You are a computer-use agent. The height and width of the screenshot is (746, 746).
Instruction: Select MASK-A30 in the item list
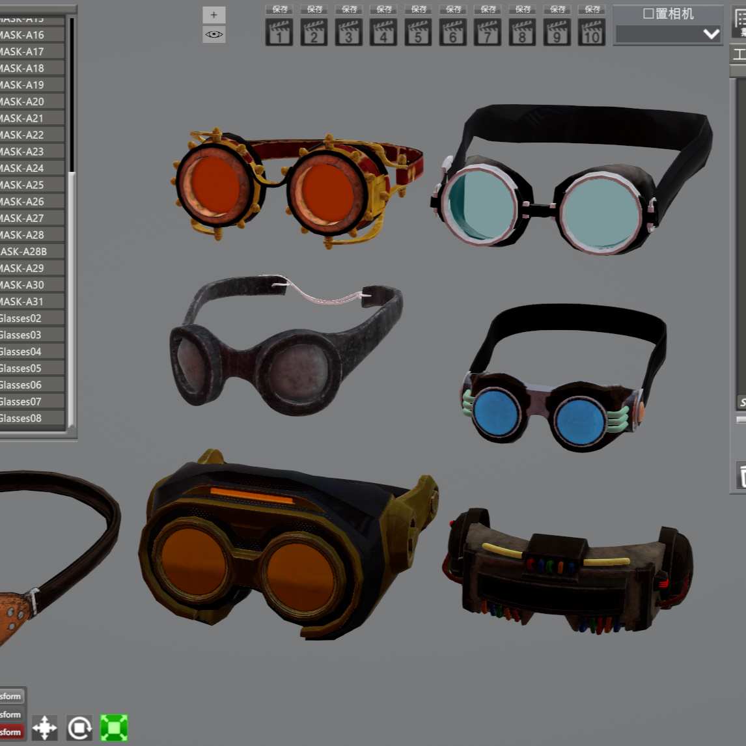(32, 284)
